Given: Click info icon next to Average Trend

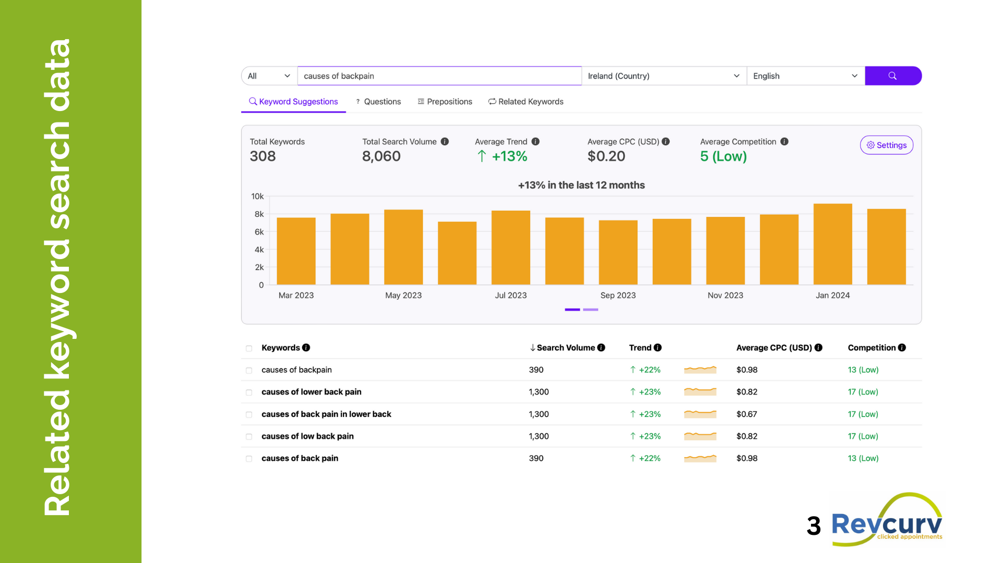Looking at the screenshot, I should pos(535,141).
